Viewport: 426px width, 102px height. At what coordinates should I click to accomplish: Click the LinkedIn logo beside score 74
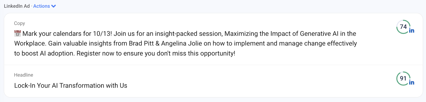(x=412, y=31)
